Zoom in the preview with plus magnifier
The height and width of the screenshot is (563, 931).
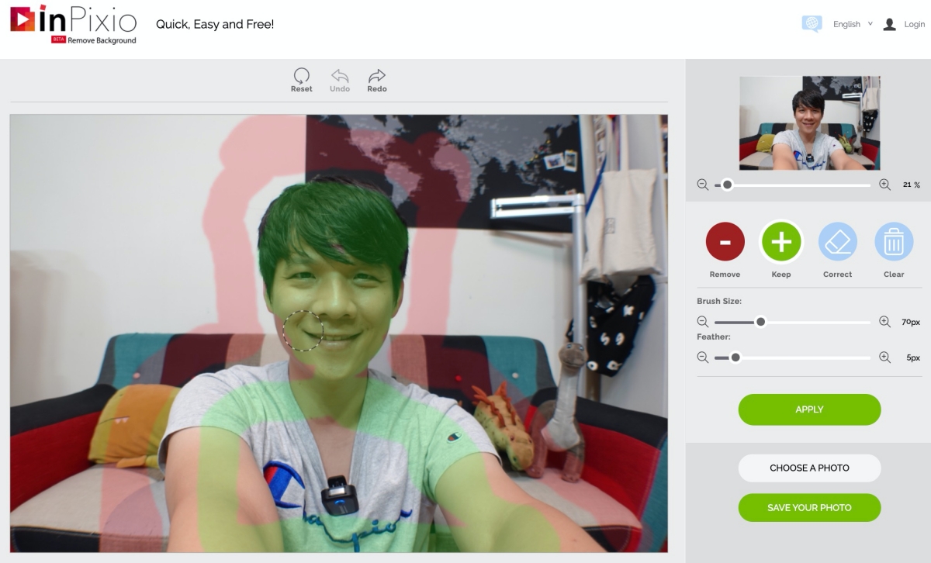pyautogui.click(x=884, y=185)
